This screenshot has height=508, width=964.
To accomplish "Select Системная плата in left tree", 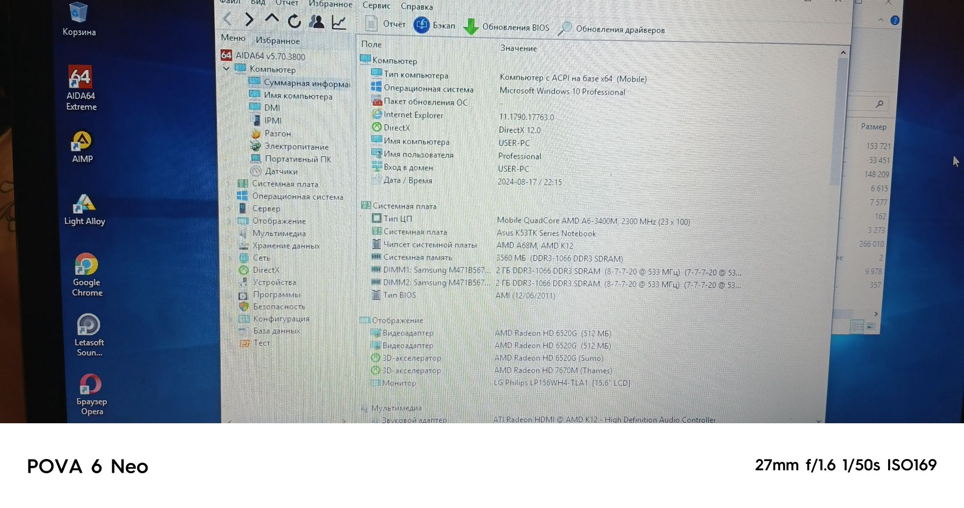I will pyautogui.click(x=278, y=184).
